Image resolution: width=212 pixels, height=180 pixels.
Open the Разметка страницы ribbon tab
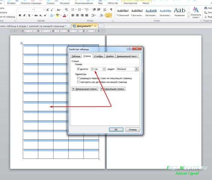[31, 3]
